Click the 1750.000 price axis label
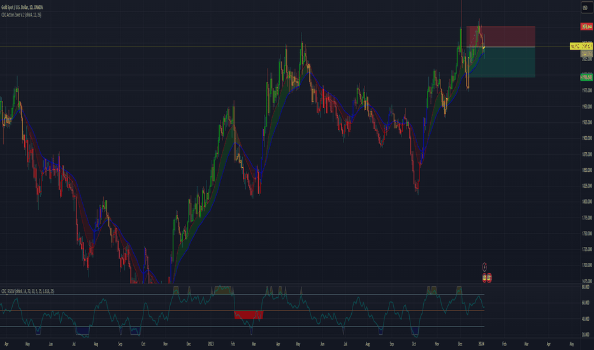Viewport: 594px width, 350px height. pos(587,234)
